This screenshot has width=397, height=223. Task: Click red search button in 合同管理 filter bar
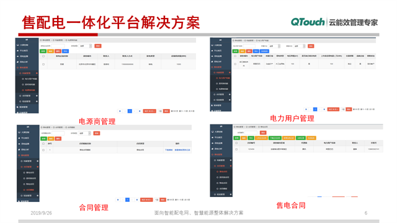coord(97,133)
